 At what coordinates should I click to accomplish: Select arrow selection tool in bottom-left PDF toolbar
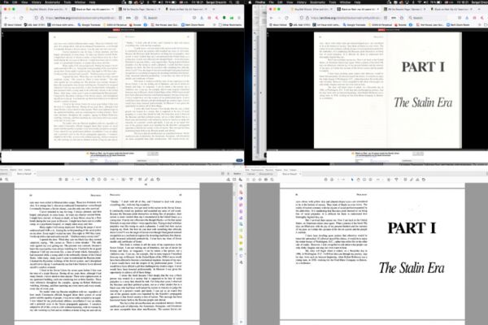click(87, 180)
